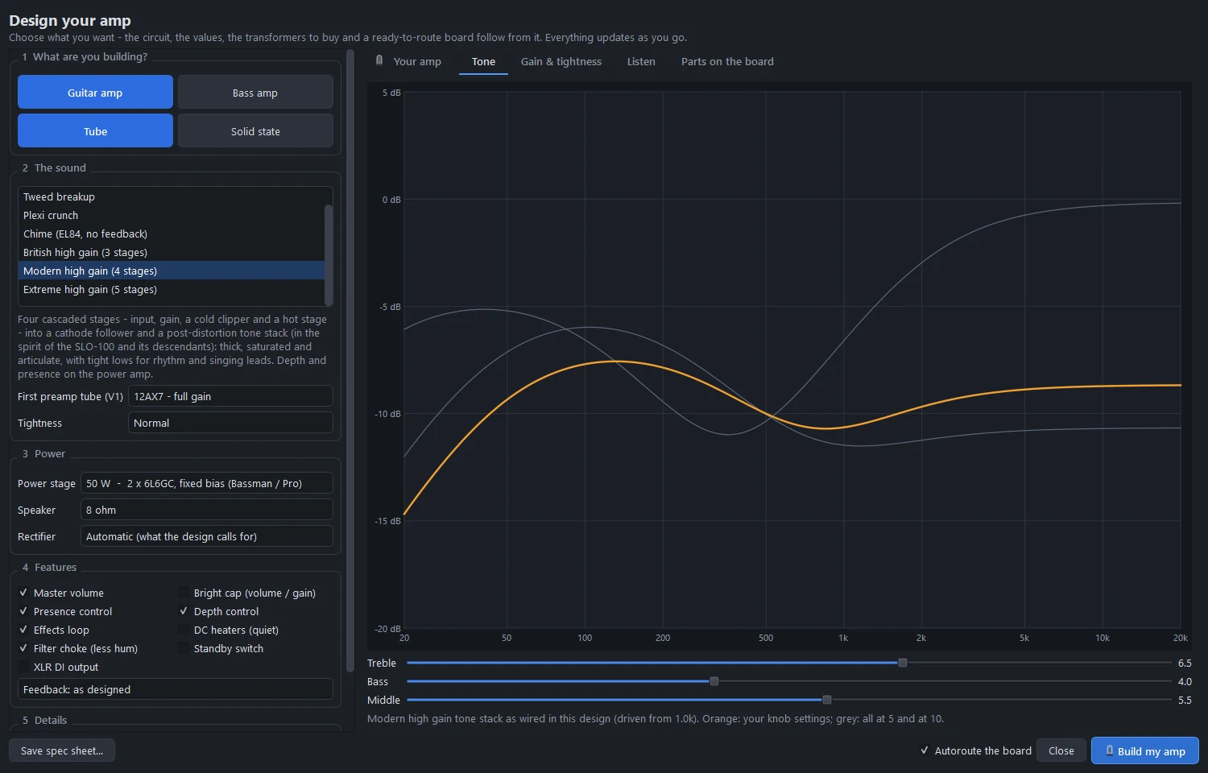This screenshot has width=1208, height=773.
Task: Open Parts on the board tab
Action: point(727,61)
